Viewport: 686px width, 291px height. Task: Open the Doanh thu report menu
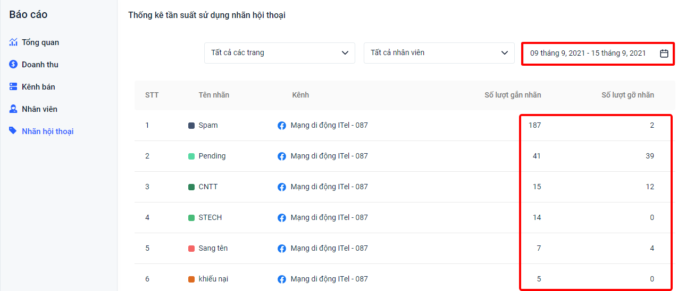click(x=40, y=65)
